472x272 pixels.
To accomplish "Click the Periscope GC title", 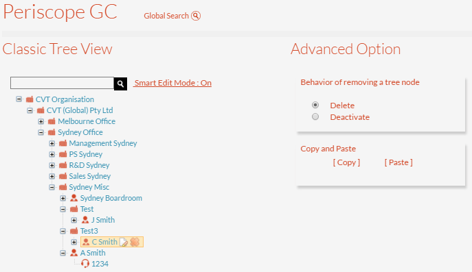I will pos(60,12).
